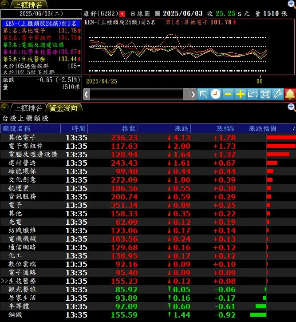
Task: Select the 半導體 row
Action: [x=148, y=306]
